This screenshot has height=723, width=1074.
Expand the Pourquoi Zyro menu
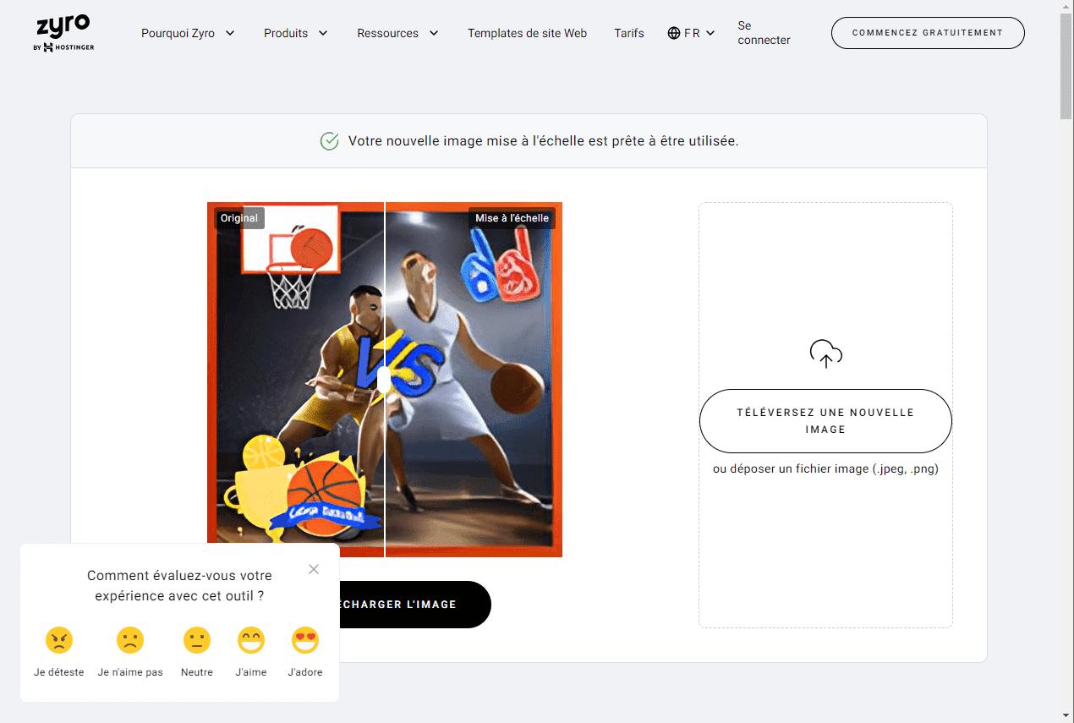[188, 33]
